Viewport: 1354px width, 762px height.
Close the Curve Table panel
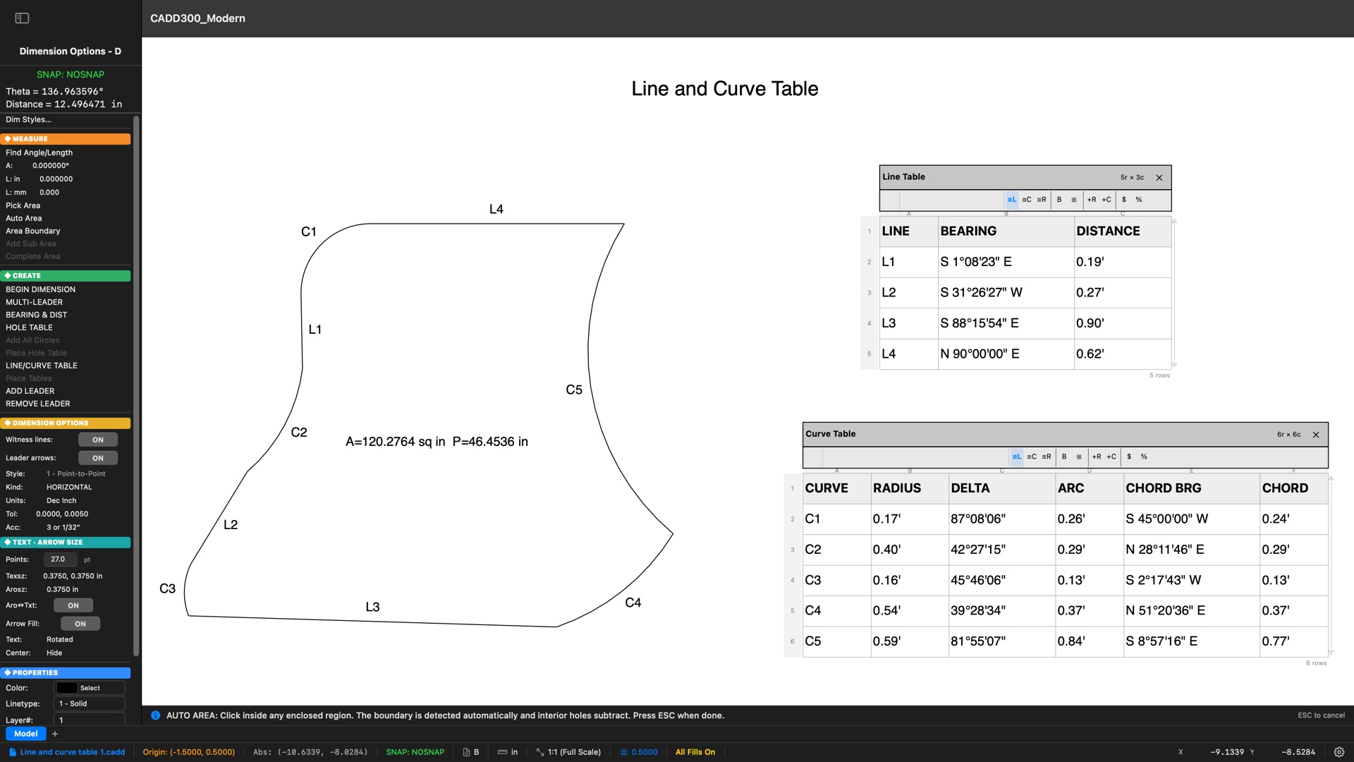coord(1316,435)
